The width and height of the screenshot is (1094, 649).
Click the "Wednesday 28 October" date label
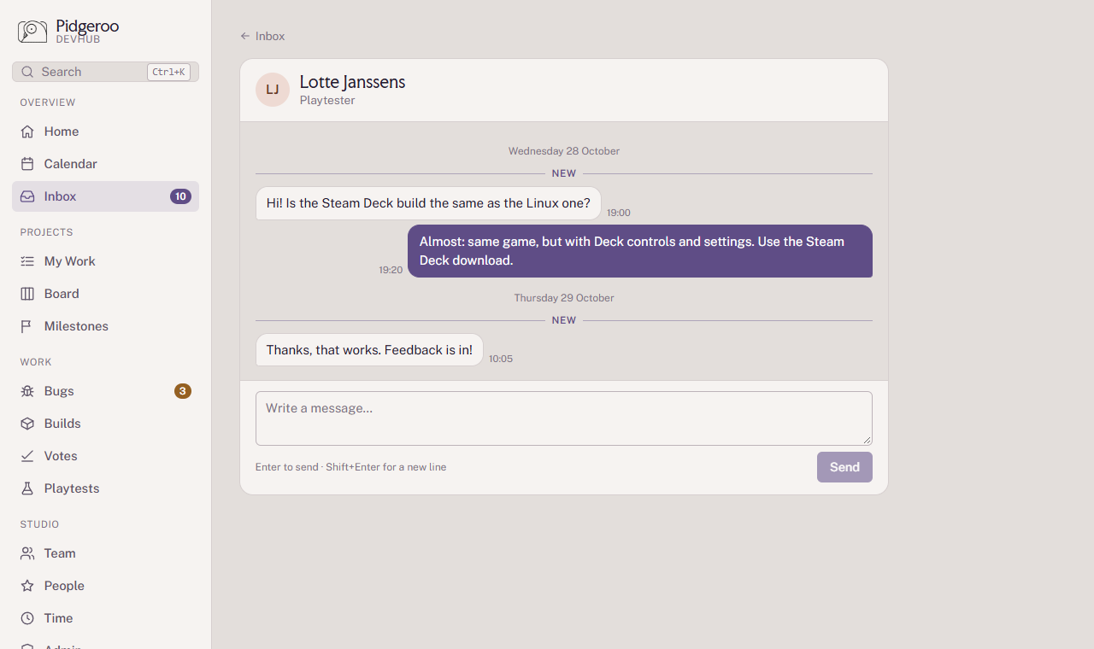[564, 151]
